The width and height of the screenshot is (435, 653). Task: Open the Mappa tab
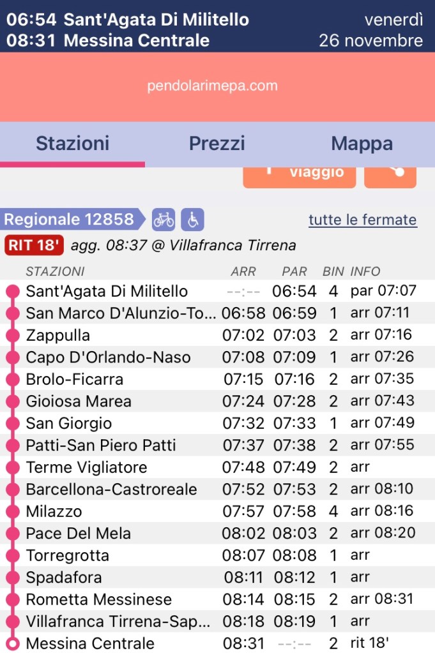(x=362, y=143)
